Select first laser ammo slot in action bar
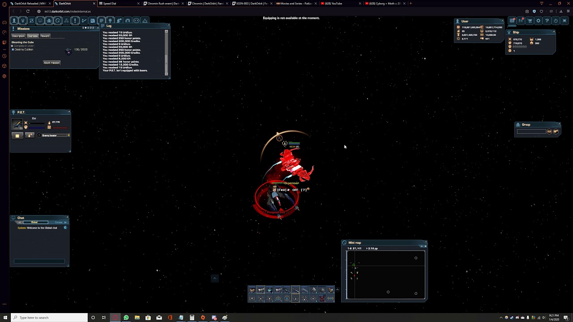Viewport: 573px width, 322px height. 252,290
